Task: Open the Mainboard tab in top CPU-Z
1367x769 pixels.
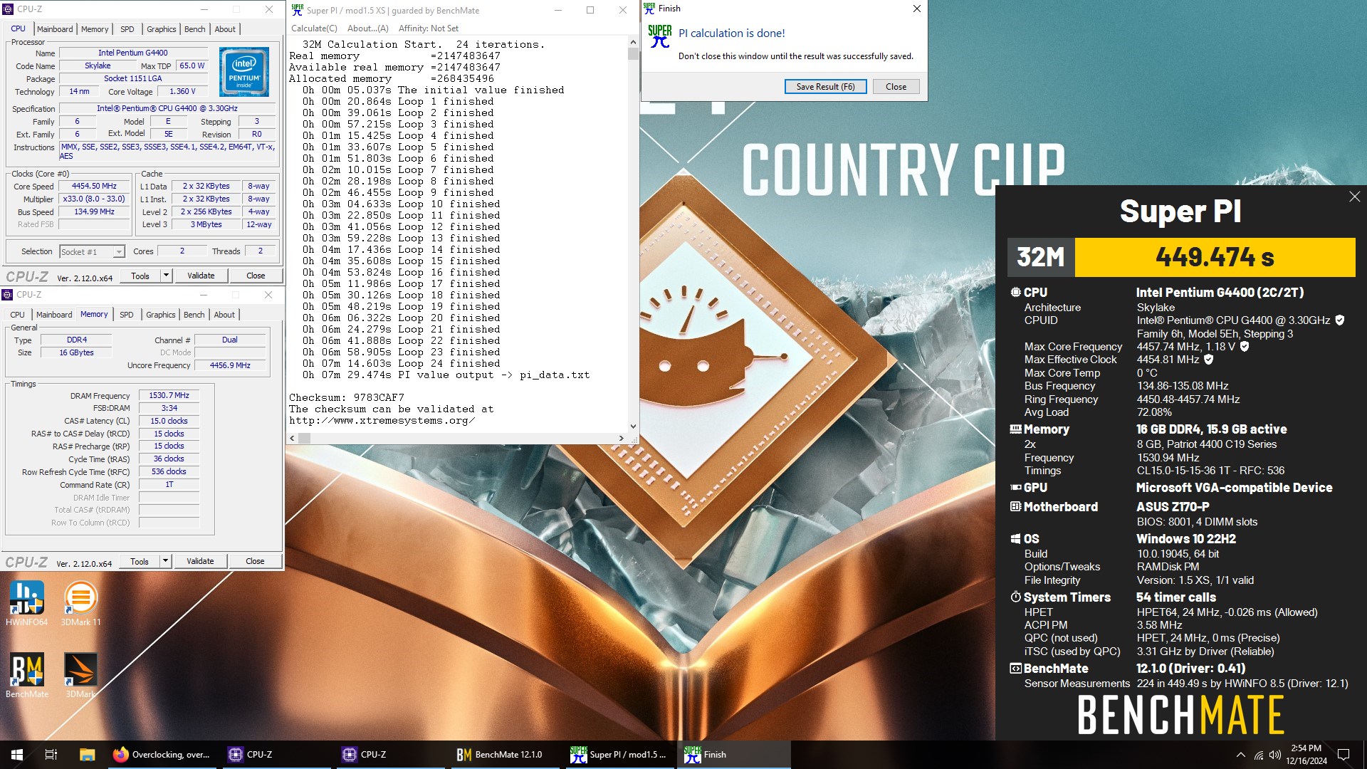Action: tap(55, 29)
